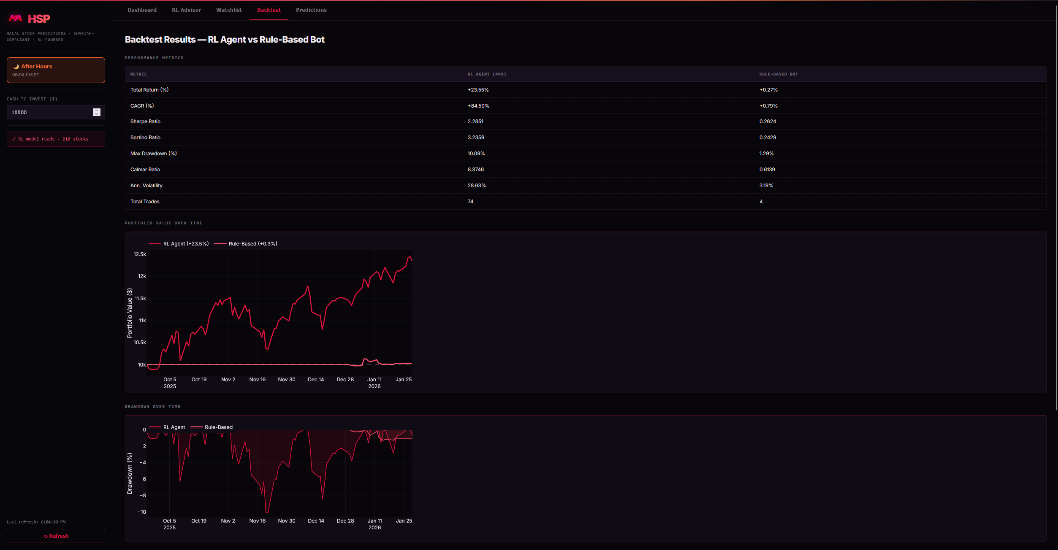Select the Watchlist tab
Viewport: 1058px width, 550px height.
229,10
